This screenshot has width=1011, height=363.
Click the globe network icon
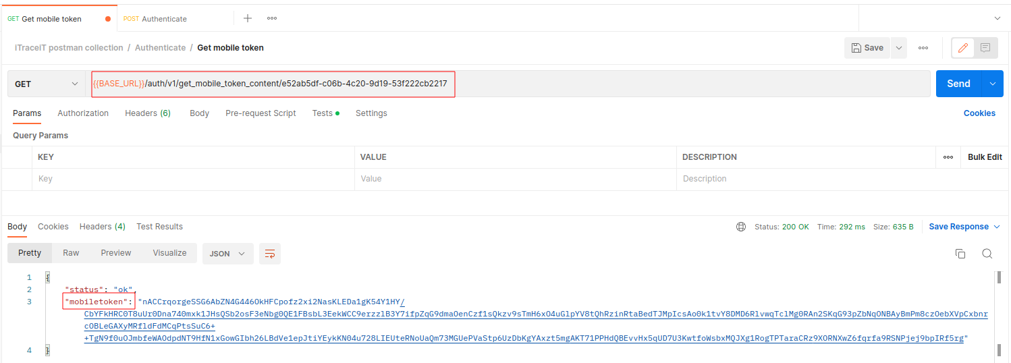click(x=741, y=227)
